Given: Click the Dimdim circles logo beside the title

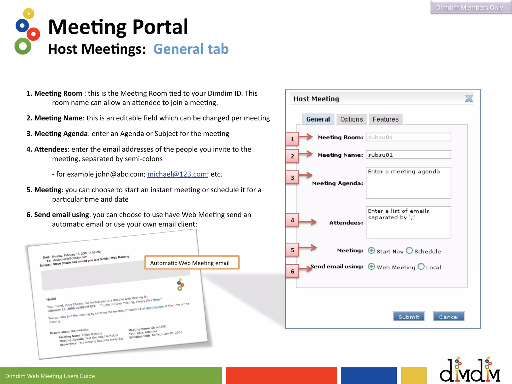Looking at the screenshot, I should [x=27, y=31].
